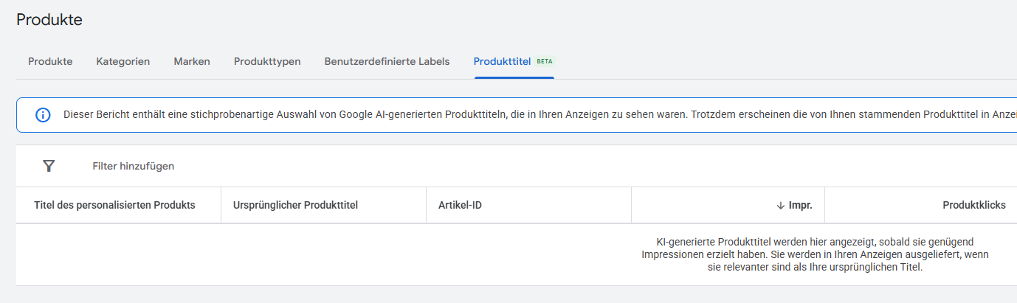The width and height of the screenshot is (1017, 303).
Task: Click column divider between Artikel-ID and Impr.
Action: pyautogui.click(x=631, y=205)
